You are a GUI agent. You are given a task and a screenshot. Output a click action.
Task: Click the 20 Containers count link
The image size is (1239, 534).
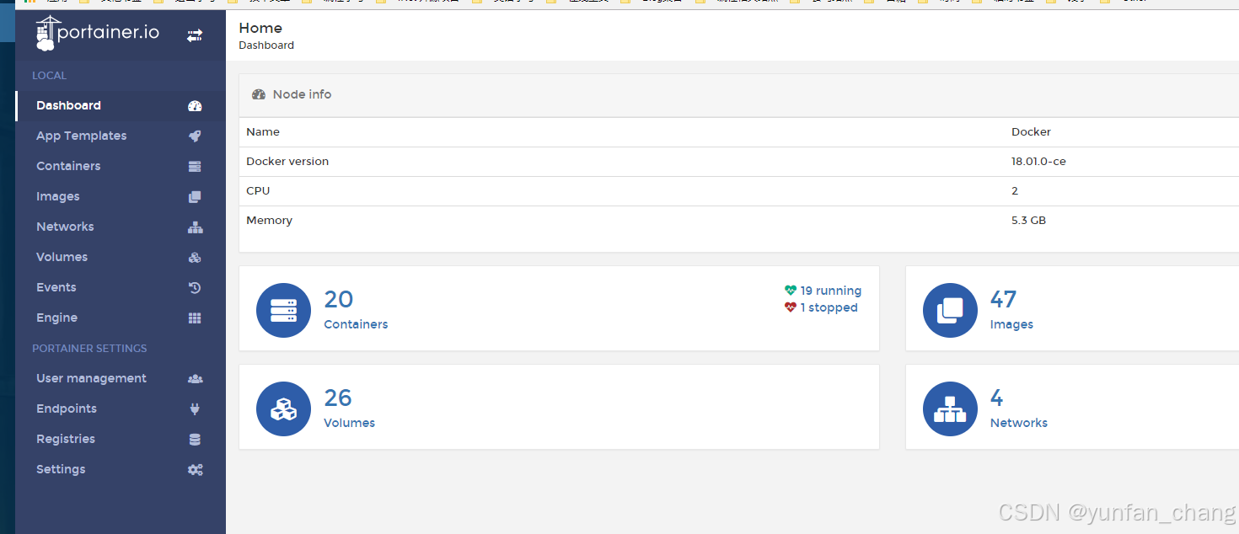(339, 299)
